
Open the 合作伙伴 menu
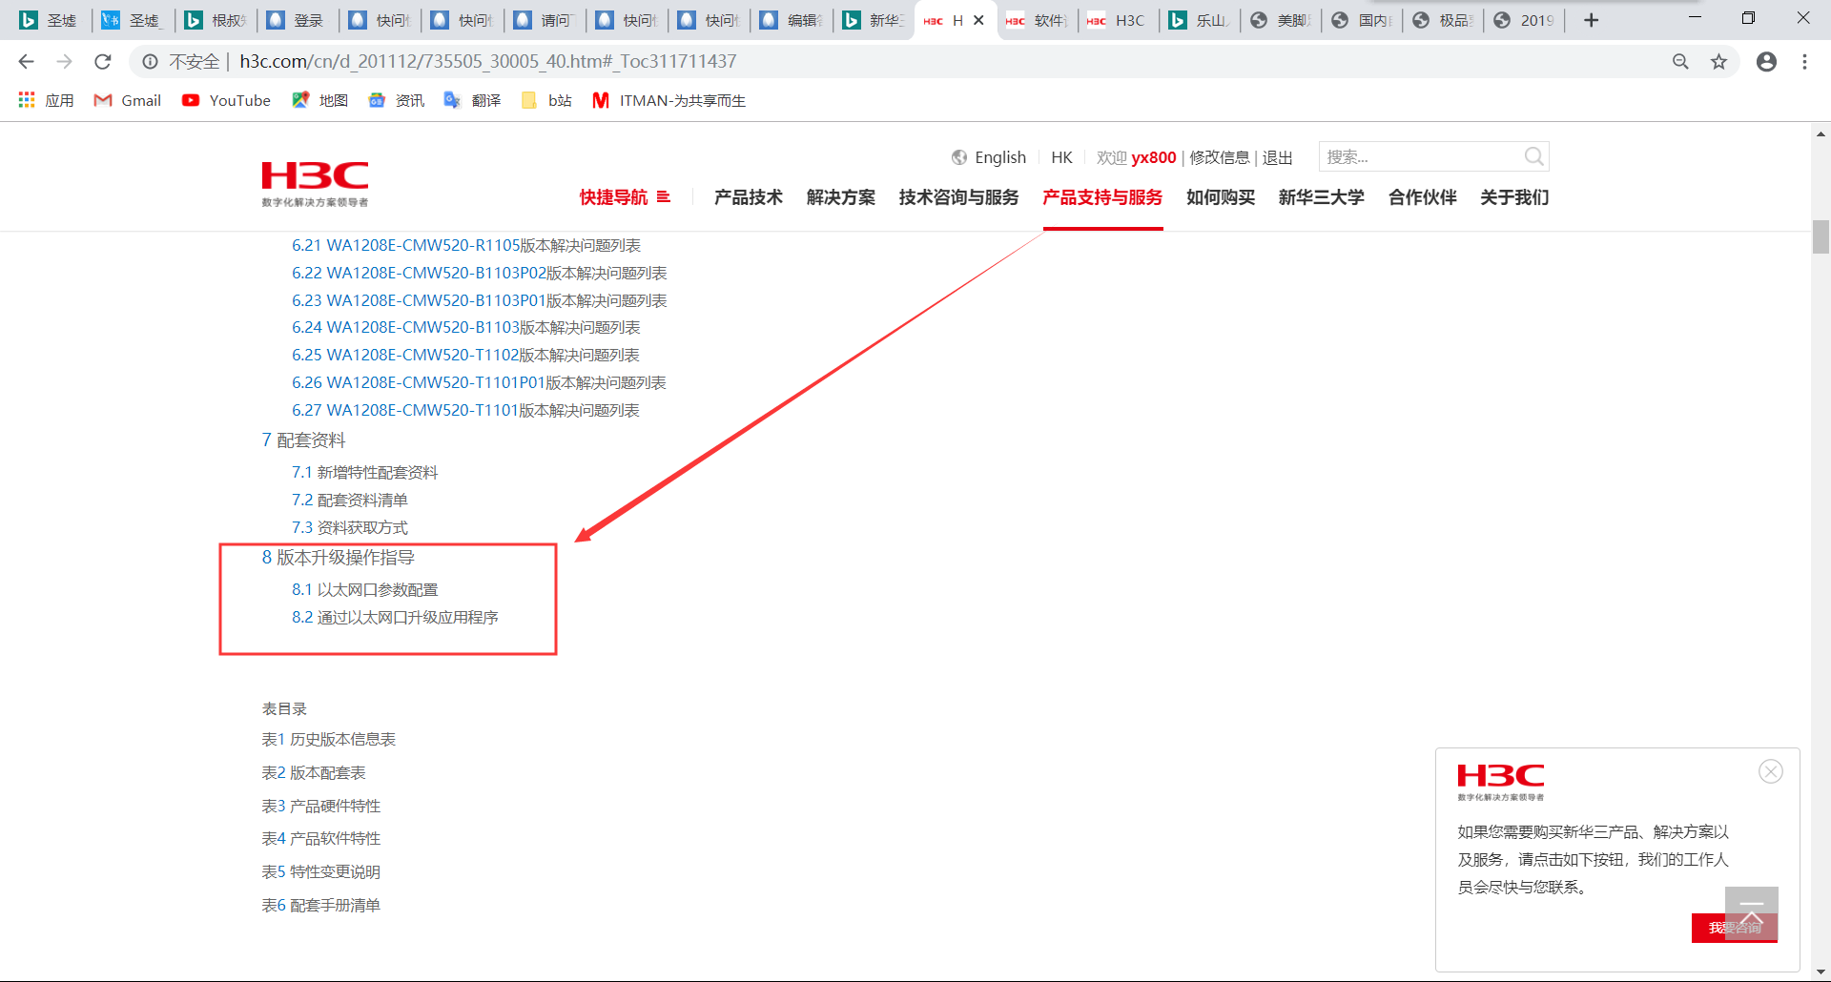click(1423, 197)
